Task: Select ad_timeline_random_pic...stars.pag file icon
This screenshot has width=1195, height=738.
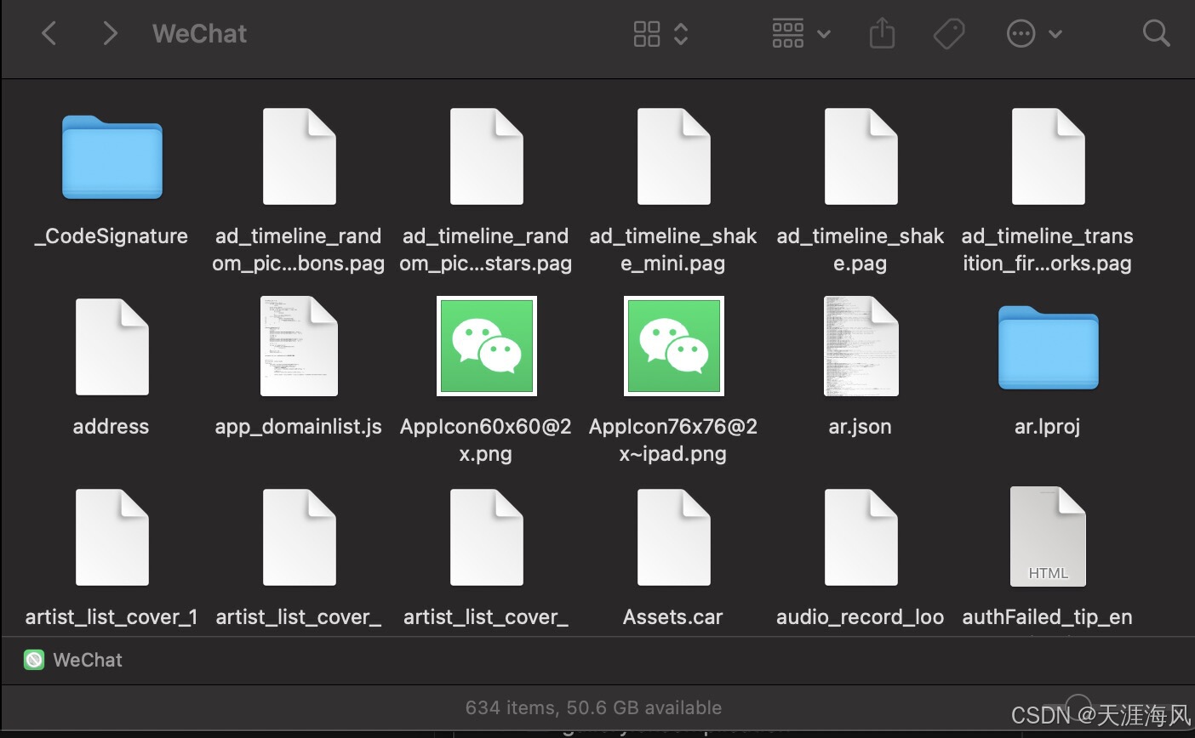Action: [486, 156]
